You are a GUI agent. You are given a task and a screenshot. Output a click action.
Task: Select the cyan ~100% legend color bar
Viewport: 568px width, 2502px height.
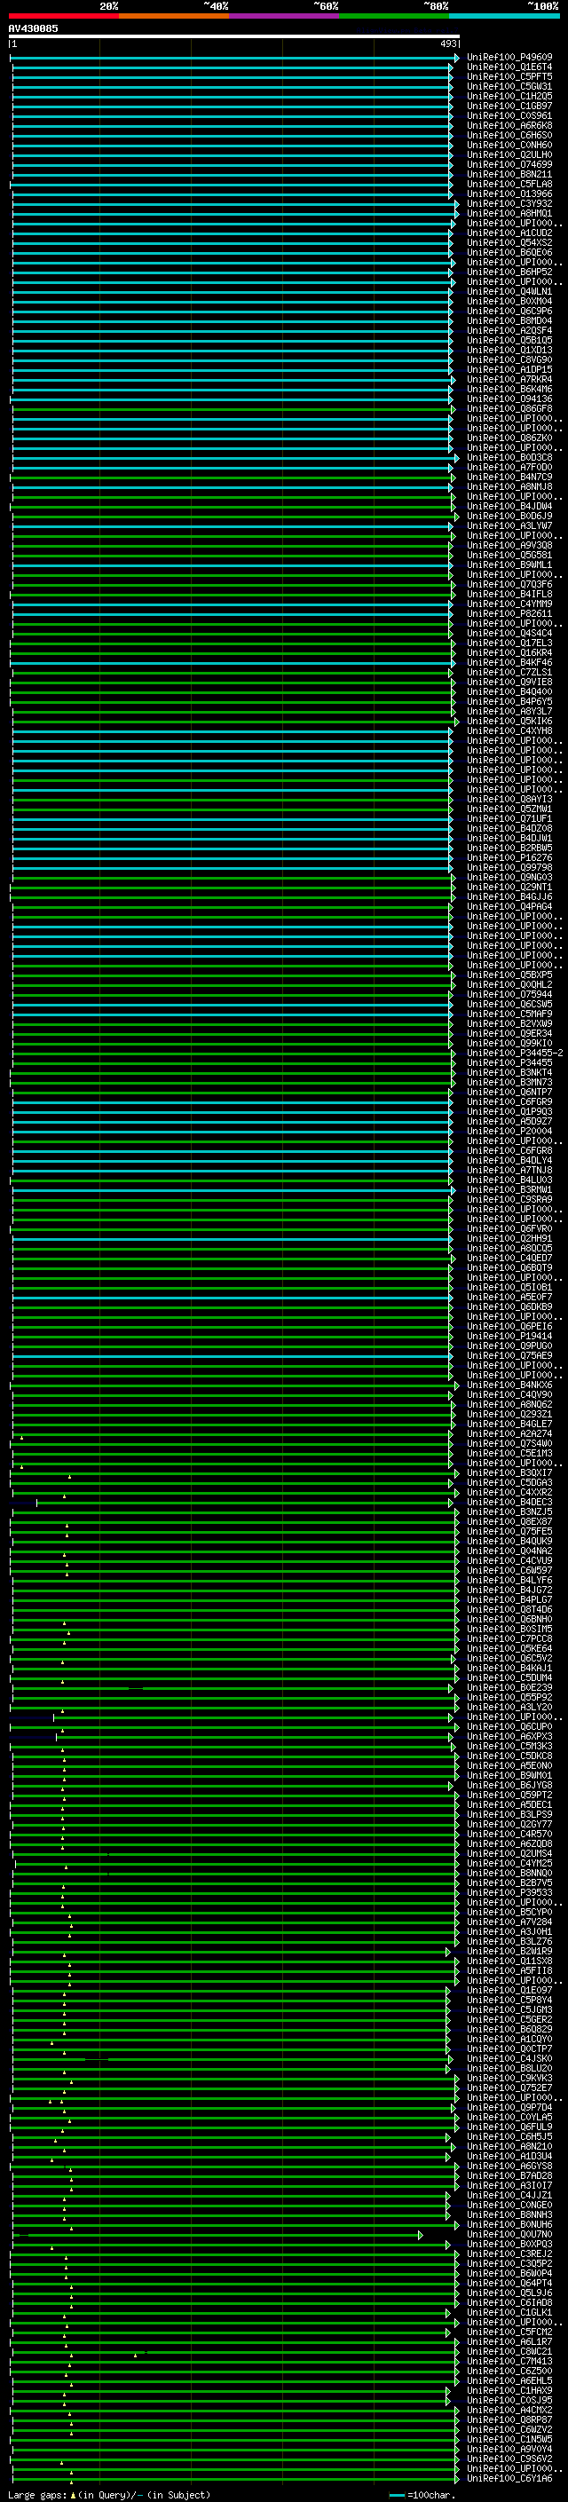point(503,16)
